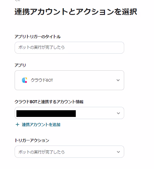Screen dimensions: 154x169
Task: Click the クラウドBOT app logo icon
Action: tap(24, 80)
